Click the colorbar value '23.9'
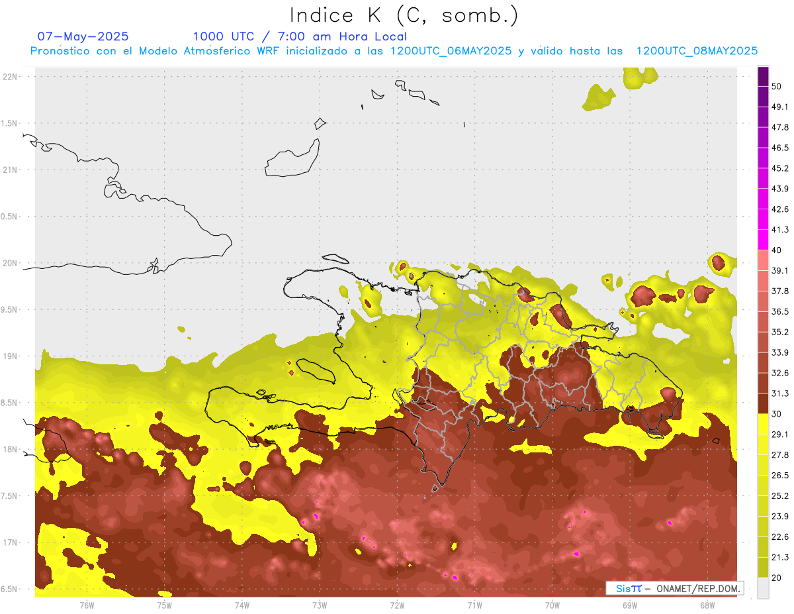Viewport: 794px width, 614px height. (x=780, y=517)
